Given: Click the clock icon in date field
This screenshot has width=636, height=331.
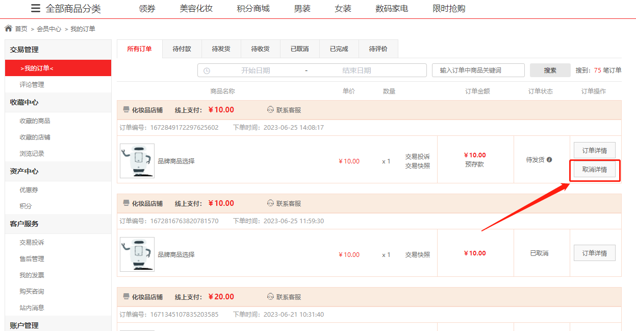Looking at the screenshot, I should pyautogui.click(x=207, y=70).
